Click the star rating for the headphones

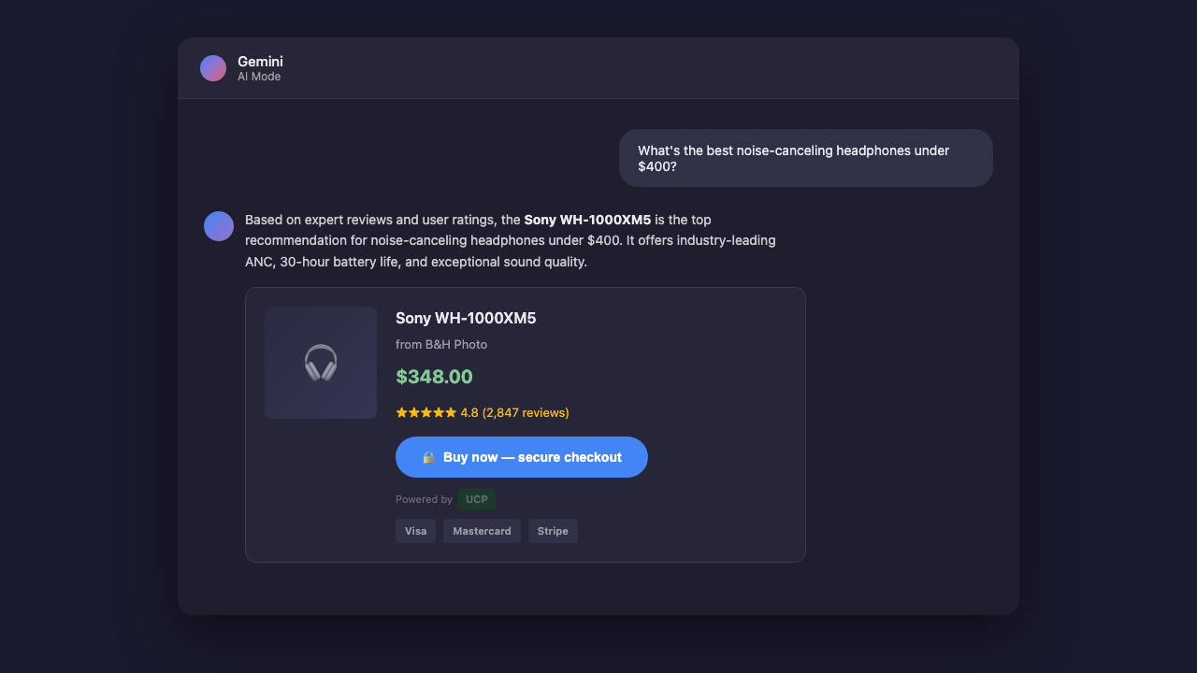(425, 411)
